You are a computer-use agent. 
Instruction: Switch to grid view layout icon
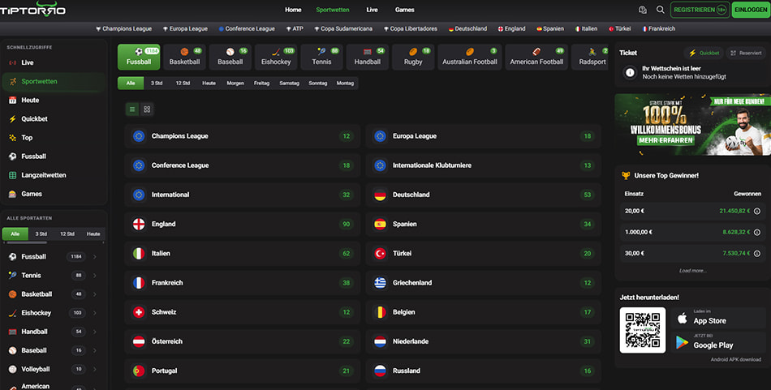point(147,109)
